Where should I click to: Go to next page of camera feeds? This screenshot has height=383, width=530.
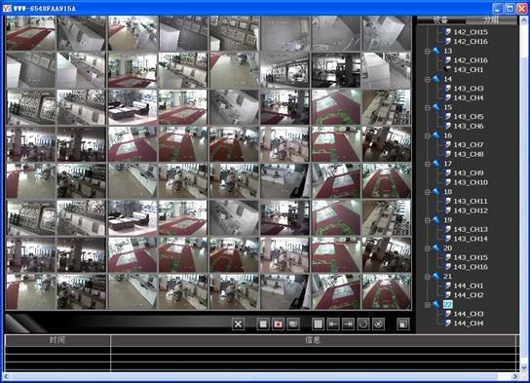point(348,325)
